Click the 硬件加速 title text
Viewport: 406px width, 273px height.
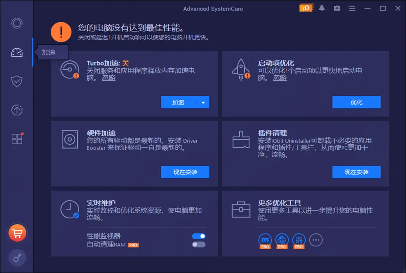coord(101,133)
